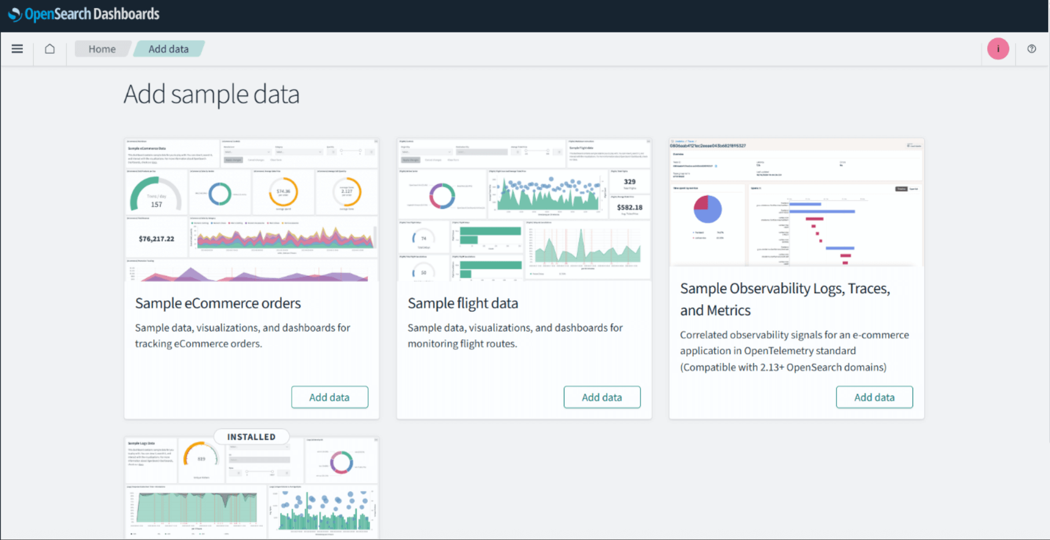This screenshot has width=1050, height=540.
Task: Open the help menu via the question mark icon
Action: pyautogui.click(x=1031, y=49)
